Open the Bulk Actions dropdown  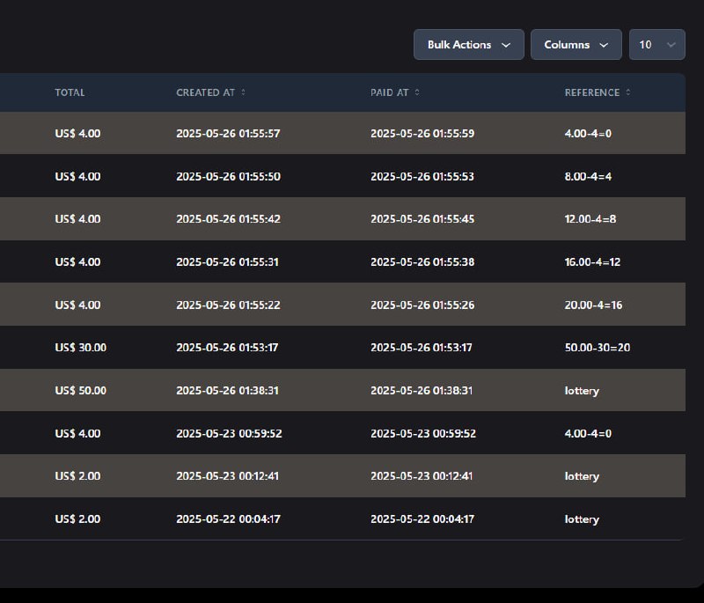tap(468, 45)
